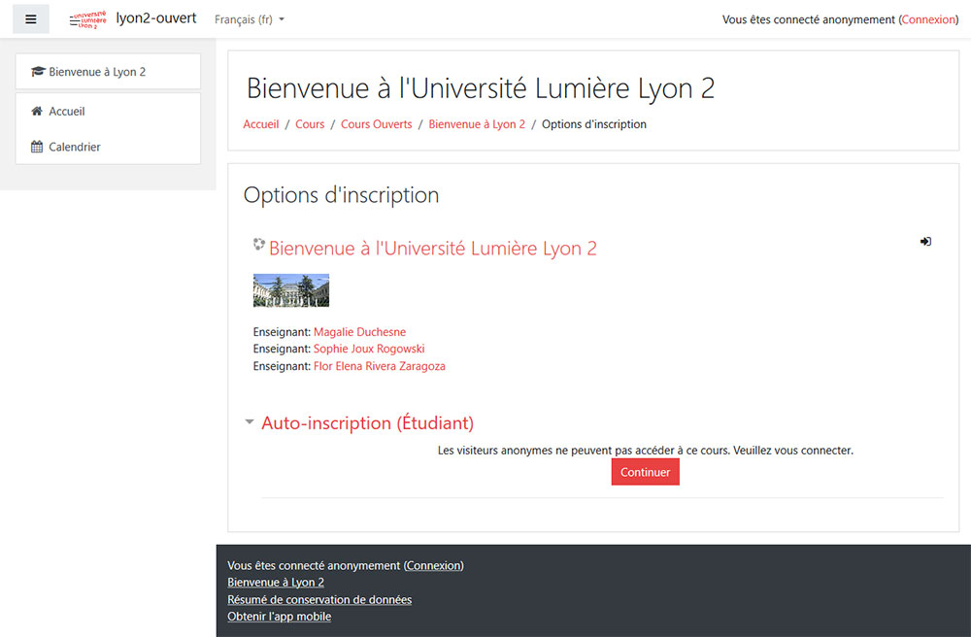Click the course icon before the course title
Image resolution: width=971 pixels, height=637 pixels.
[259, 245]
